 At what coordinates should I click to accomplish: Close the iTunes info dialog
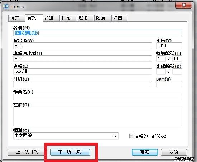[x=183, y=5]
